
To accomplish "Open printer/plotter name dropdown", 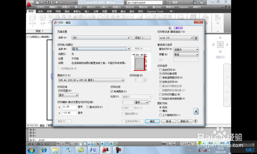I will pos(101,49).
